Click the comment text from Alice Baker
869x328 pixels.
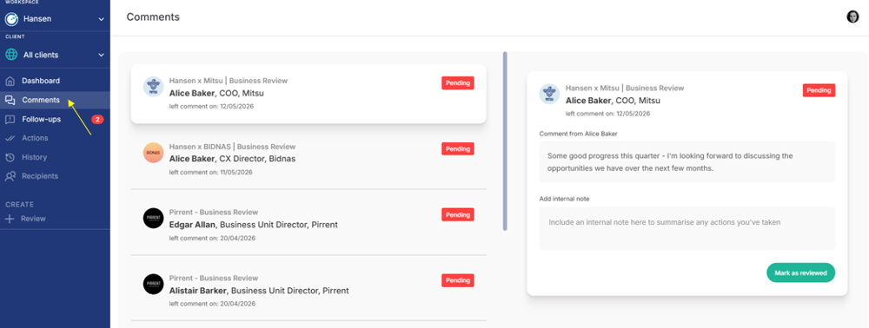click(687, 162)
